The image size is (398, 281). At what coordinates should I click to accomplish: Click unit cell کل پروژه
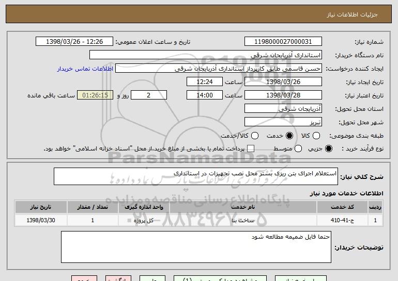(144, 220)
